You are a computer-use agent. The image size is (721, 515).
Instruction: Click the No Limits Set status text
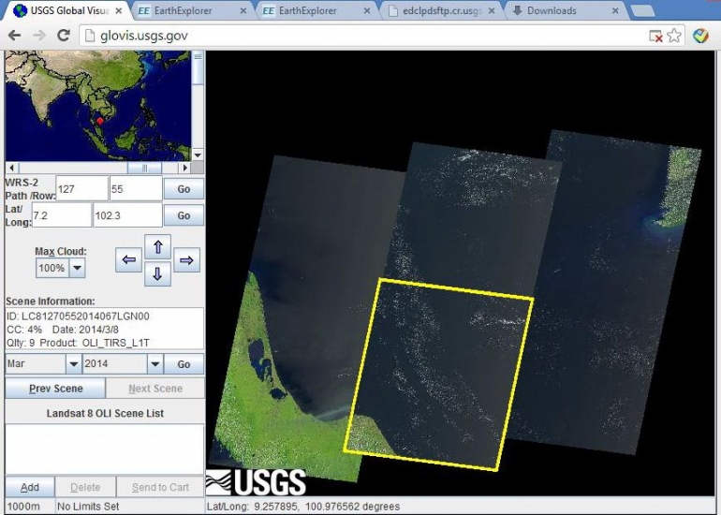[88, 507]
